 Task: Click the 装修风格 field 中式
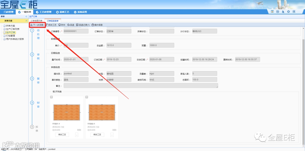coord(162,80)
